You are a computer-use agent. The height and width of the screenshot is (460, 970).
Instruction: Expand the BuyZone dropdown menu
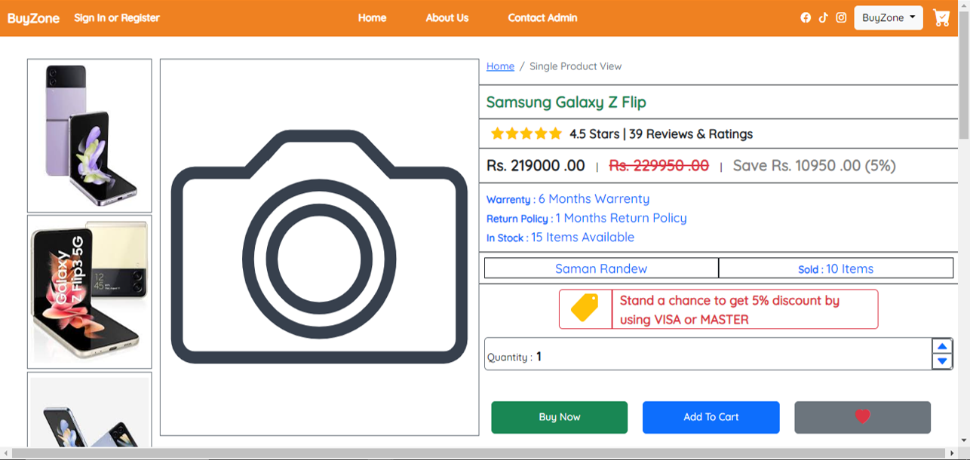point(888,18)
